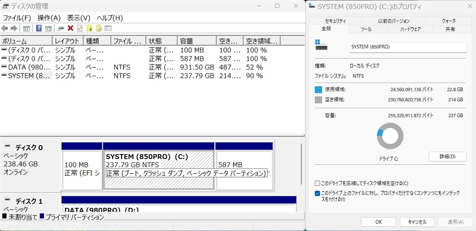Select the 931.50 GB capacity cell

click(x=197, y=67)
